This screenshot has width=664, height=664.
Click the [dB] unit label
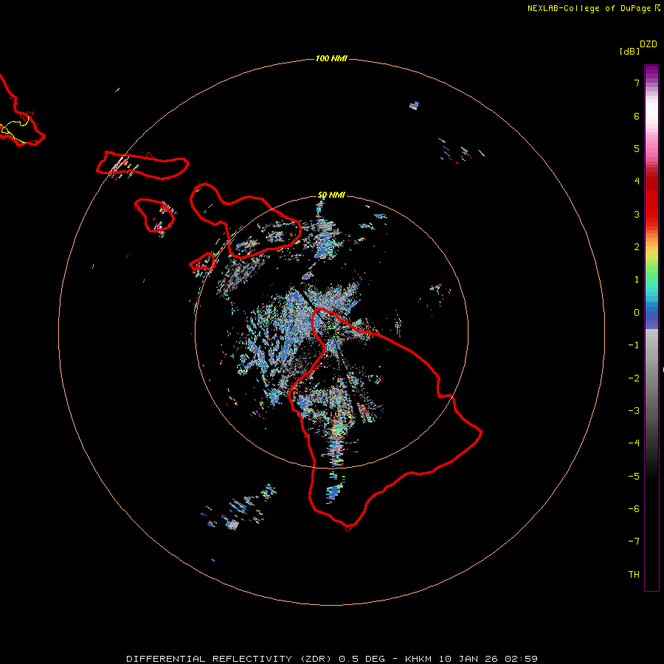tap(630, 51)
